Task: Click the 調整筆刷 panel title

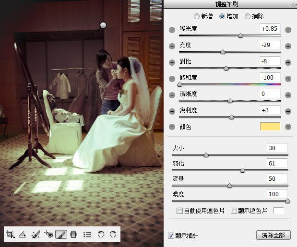Action: pyautogui.click(x=227, y=4)
